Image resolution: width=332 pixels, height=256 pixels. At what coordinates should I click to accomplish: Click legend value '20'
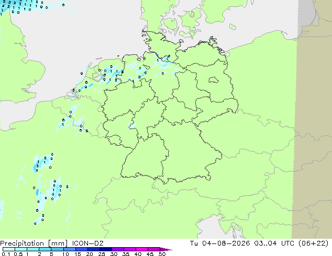90,254
